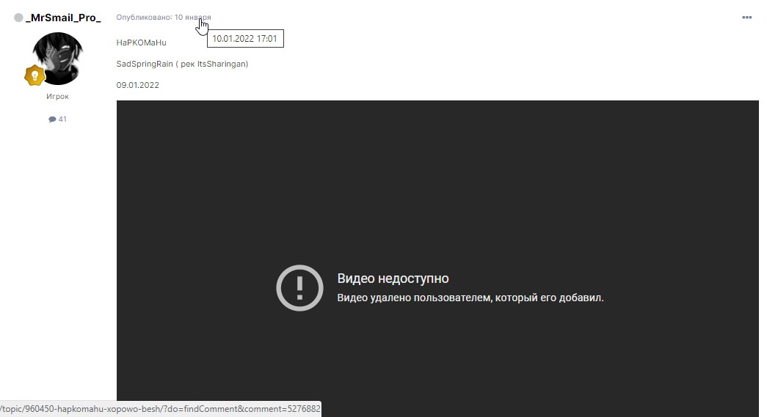The width and height of the screenshot is (767, 417).
Task: Click the НаРКОМаНu text line
Action: tap(142, 43)
